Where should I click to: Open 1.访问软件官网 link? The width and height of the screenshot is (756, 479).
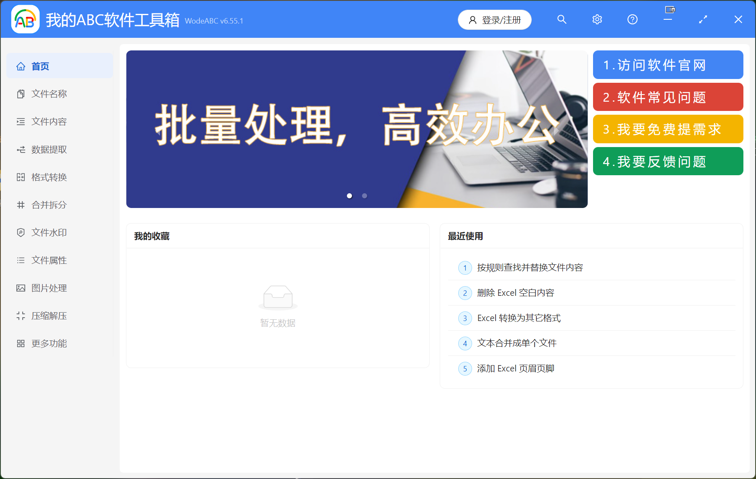tap(667, 65)
